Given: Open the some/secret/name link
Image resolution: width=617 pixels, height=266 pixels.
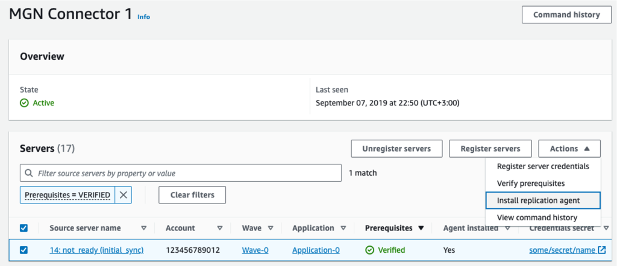Looking at the screenshot, I should click(x=562, y=250).
